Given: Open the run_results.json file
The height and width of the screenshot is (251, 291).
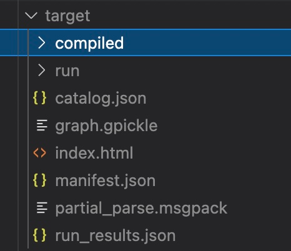Looking at the screenshot, I should pos(116,236).
